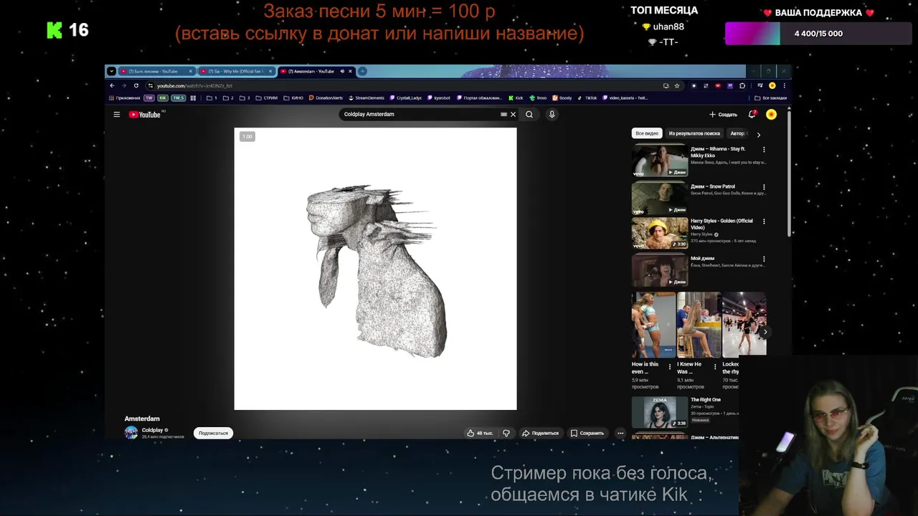The image size is (918, 516).
Task: Open the TW bookmark chip
Action: click(x=149, y=97)
